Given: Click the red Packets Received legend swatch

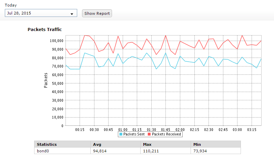Looking at the screenshot, I should pyautogui.click(x=149, y=134).
